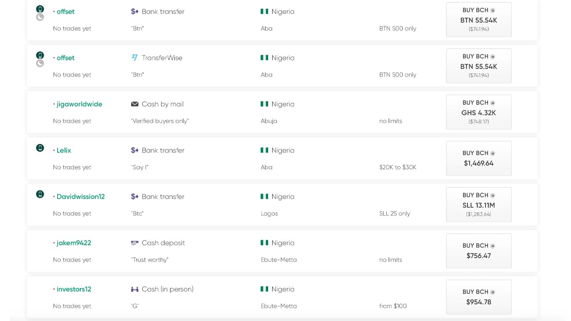Click the phone icon in the second offset row
This screenshot has width=571, height=321.
pos(40,55)
